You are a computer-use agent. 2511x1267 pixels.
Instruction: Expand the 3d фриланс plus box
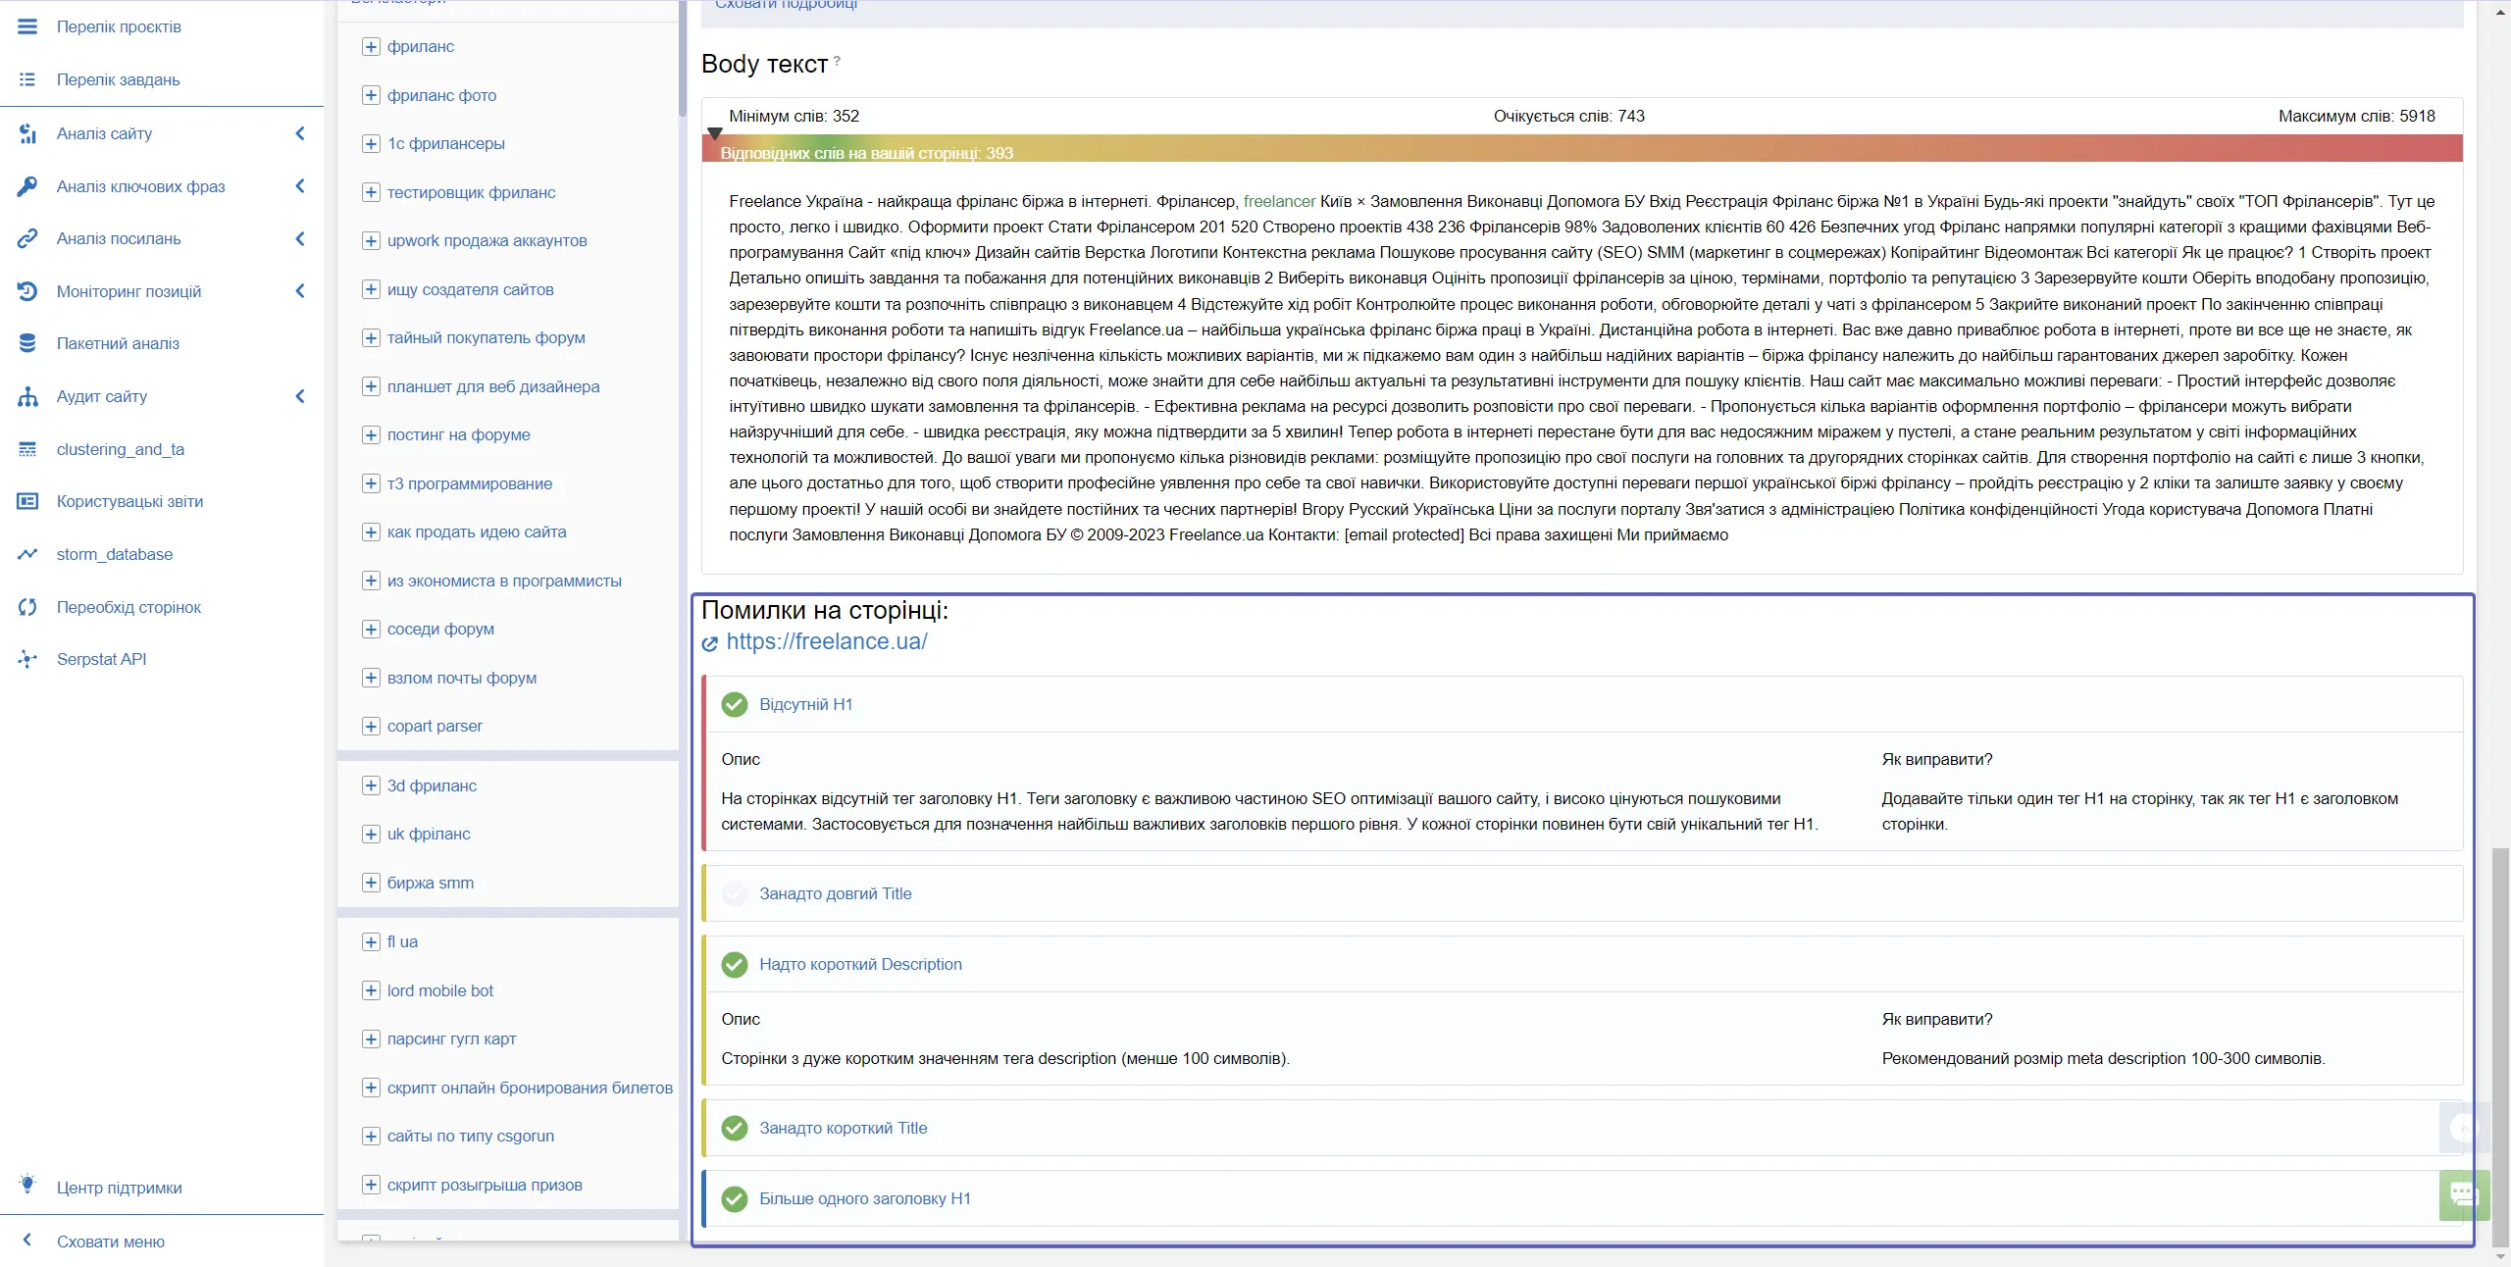click(x=371, y=786)
